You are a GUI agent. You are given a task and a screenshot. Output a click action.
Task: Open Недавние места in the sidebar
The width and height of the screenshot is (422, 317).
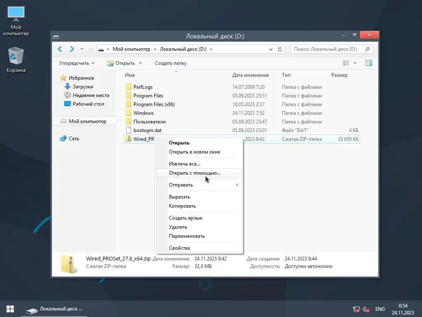tap(87, 95)
